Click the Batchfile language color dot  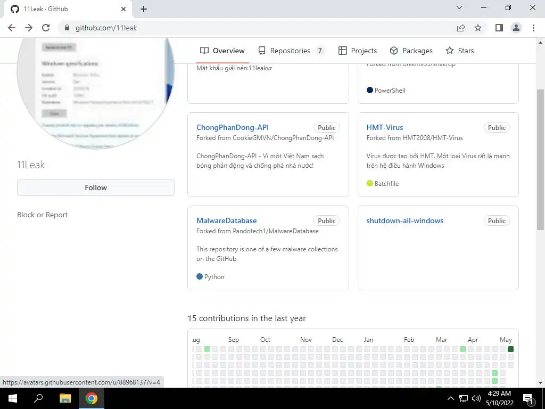click(x=370, y=183)
